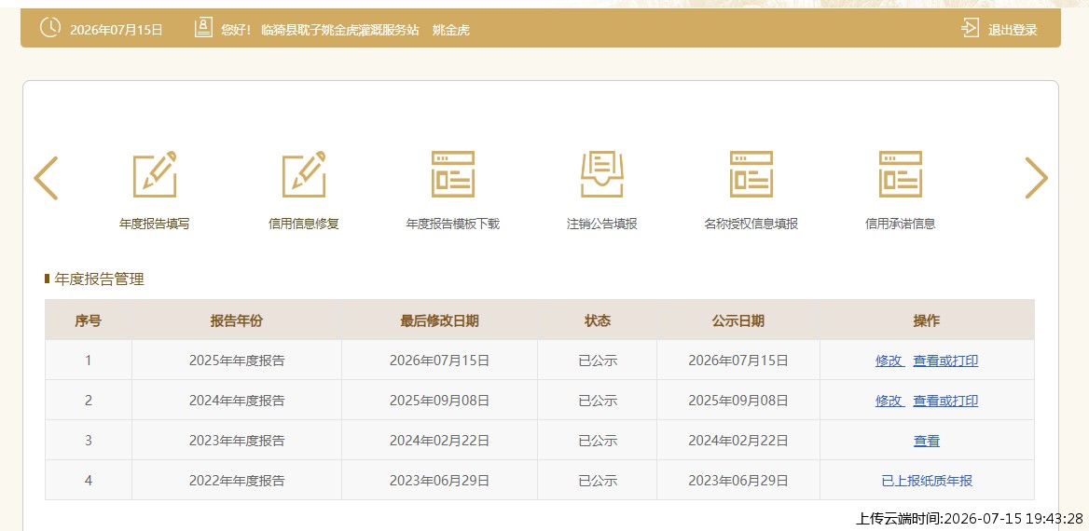Click 修改 for the 2025年年度报告
The width and height of the screenshot is (1089, 531).
coord(889,361)
